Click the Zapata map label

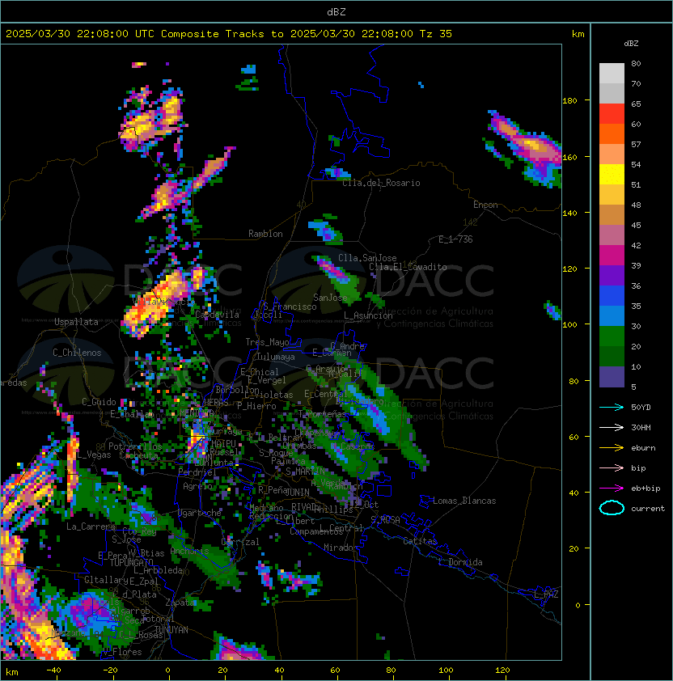click(180, 603)
